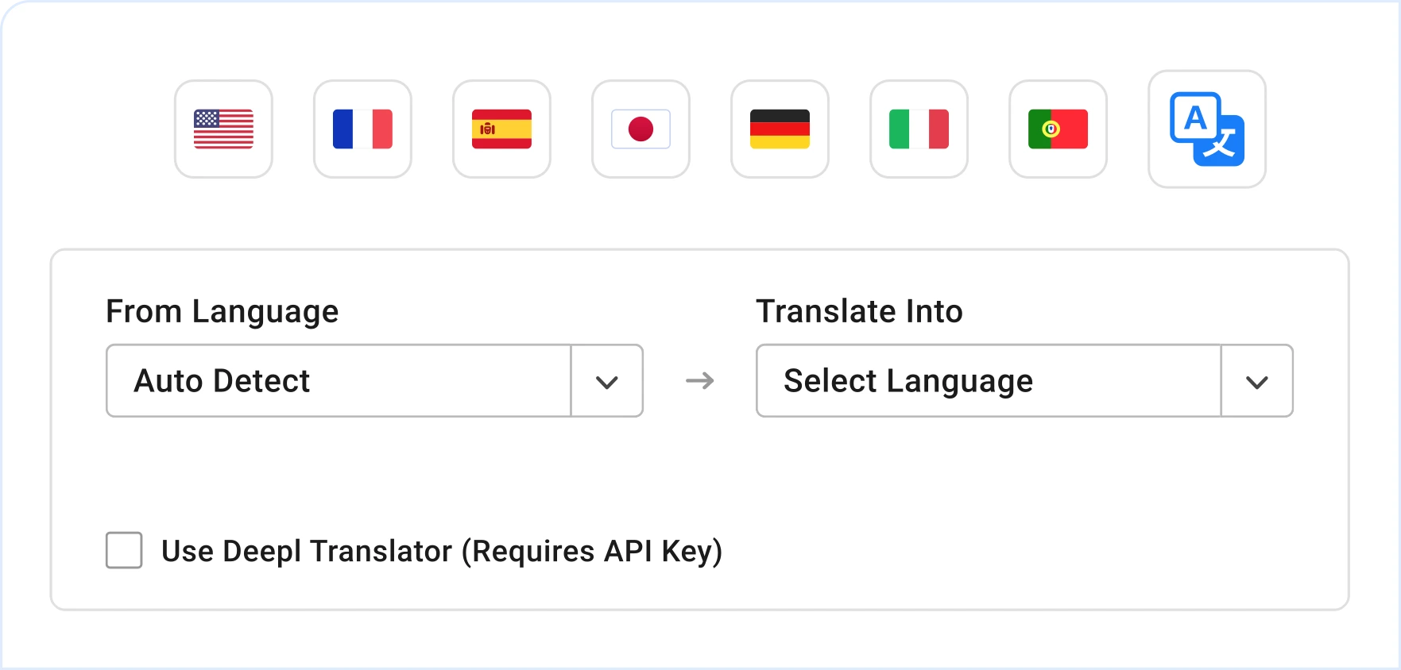The width and height of the screenshot is (1401, 670).
Task: Open the Auto Detect combo box
Action: 339,381
